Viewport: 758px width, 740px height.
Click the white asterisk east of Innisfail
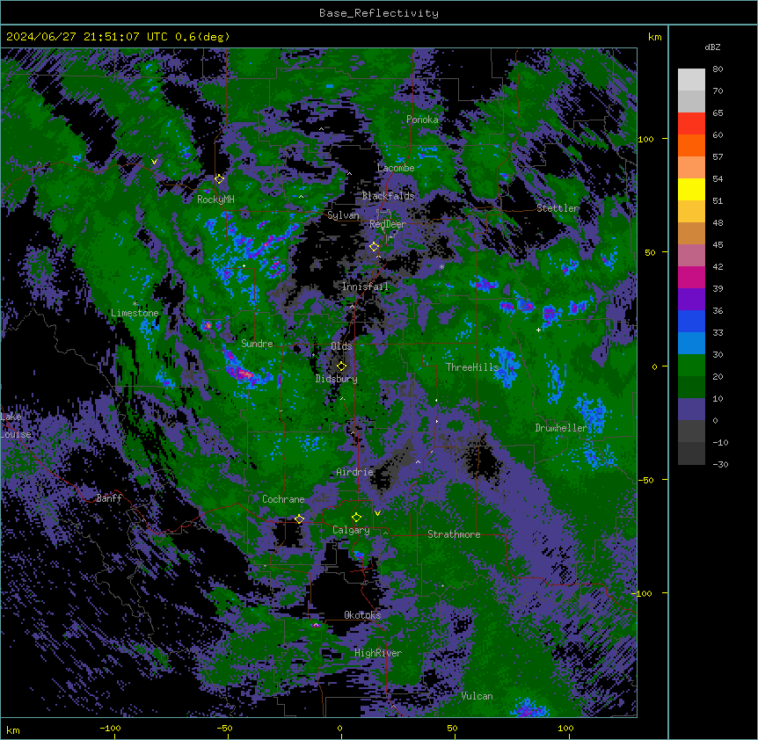[441, 267]
